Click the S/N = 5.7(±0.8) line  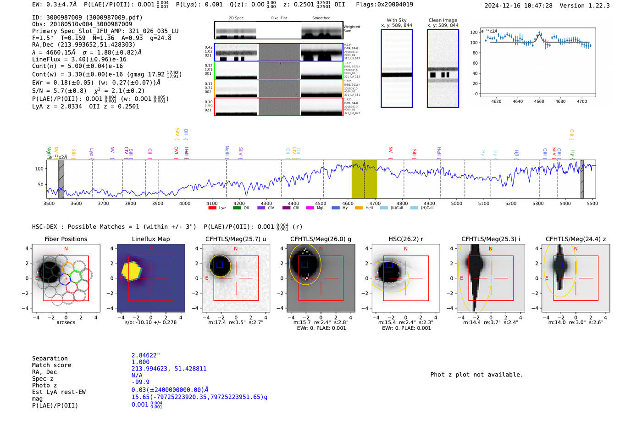click(88, 91)
